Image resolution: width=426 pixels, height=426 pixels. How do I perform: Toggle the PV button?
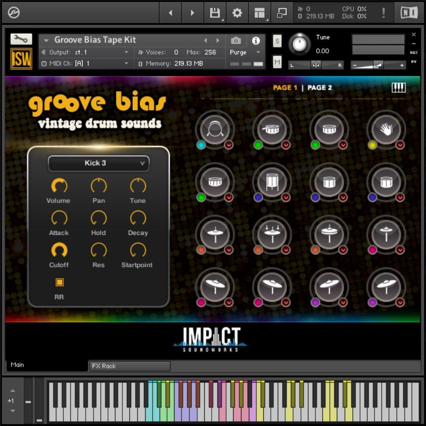413,62
